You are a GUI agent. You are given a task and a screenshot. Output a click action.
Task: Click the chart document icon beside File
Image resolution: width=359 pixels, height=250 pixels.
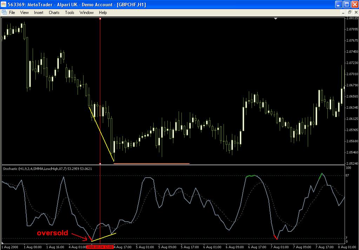click(x=4, y=12)
